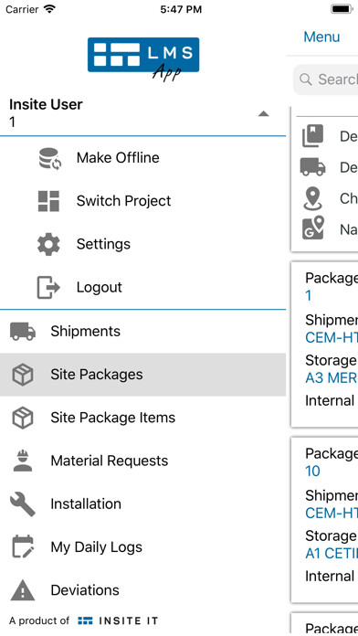The image size is (358, 636).
Task: Tap the delivery truck icon in right panel
Action: [x=312, y=167]
